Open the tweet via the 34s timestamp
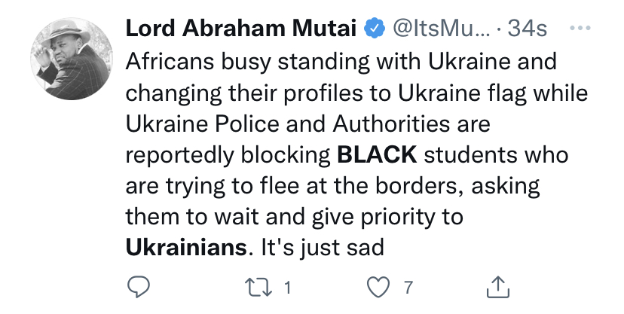624x314 pixels. (528, 29)
